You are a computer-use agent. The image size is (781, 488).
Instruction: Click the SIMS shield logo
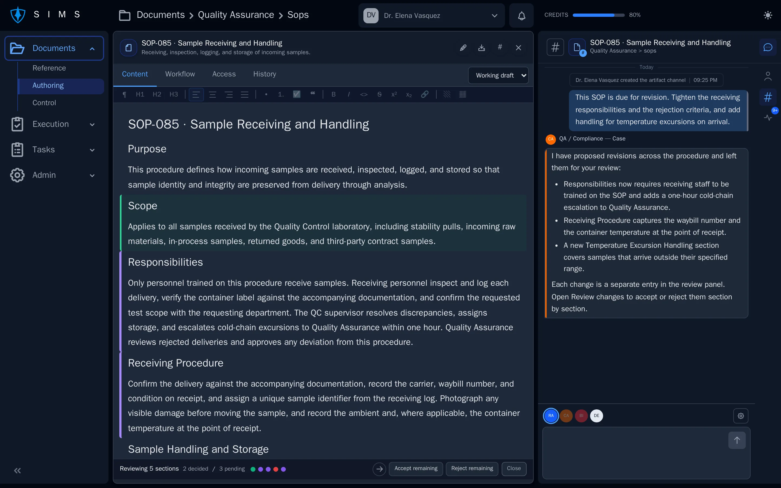click(18, 15)
